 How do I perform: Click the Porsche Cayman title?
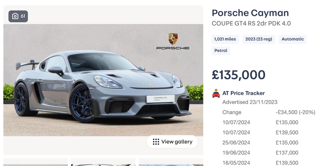(250, 13)
